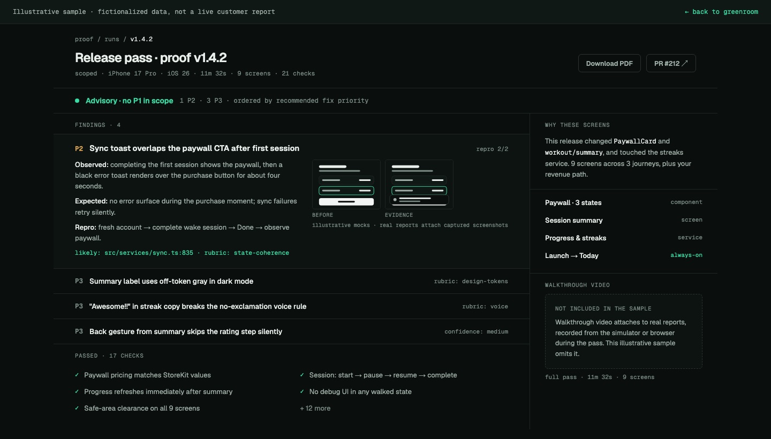Click the Download PDF button

609,63
